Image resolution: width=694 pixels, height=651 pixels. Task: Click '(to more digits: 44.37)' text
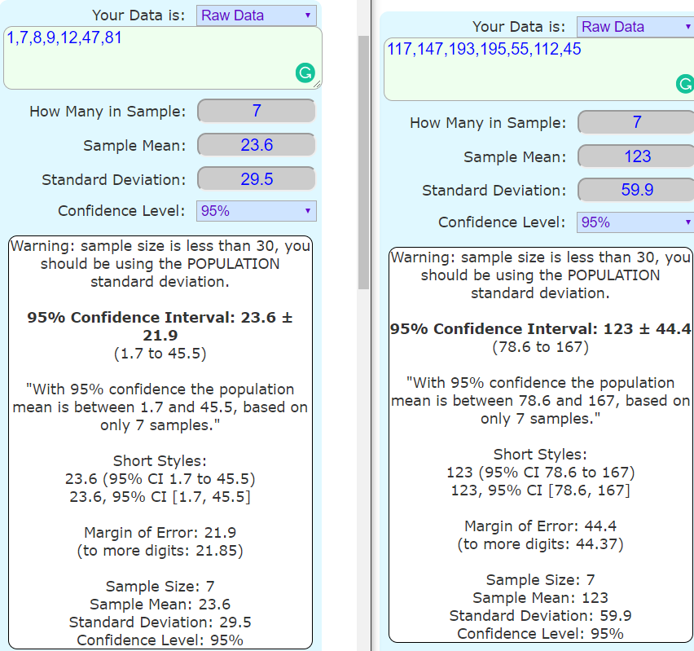point(540,543)
